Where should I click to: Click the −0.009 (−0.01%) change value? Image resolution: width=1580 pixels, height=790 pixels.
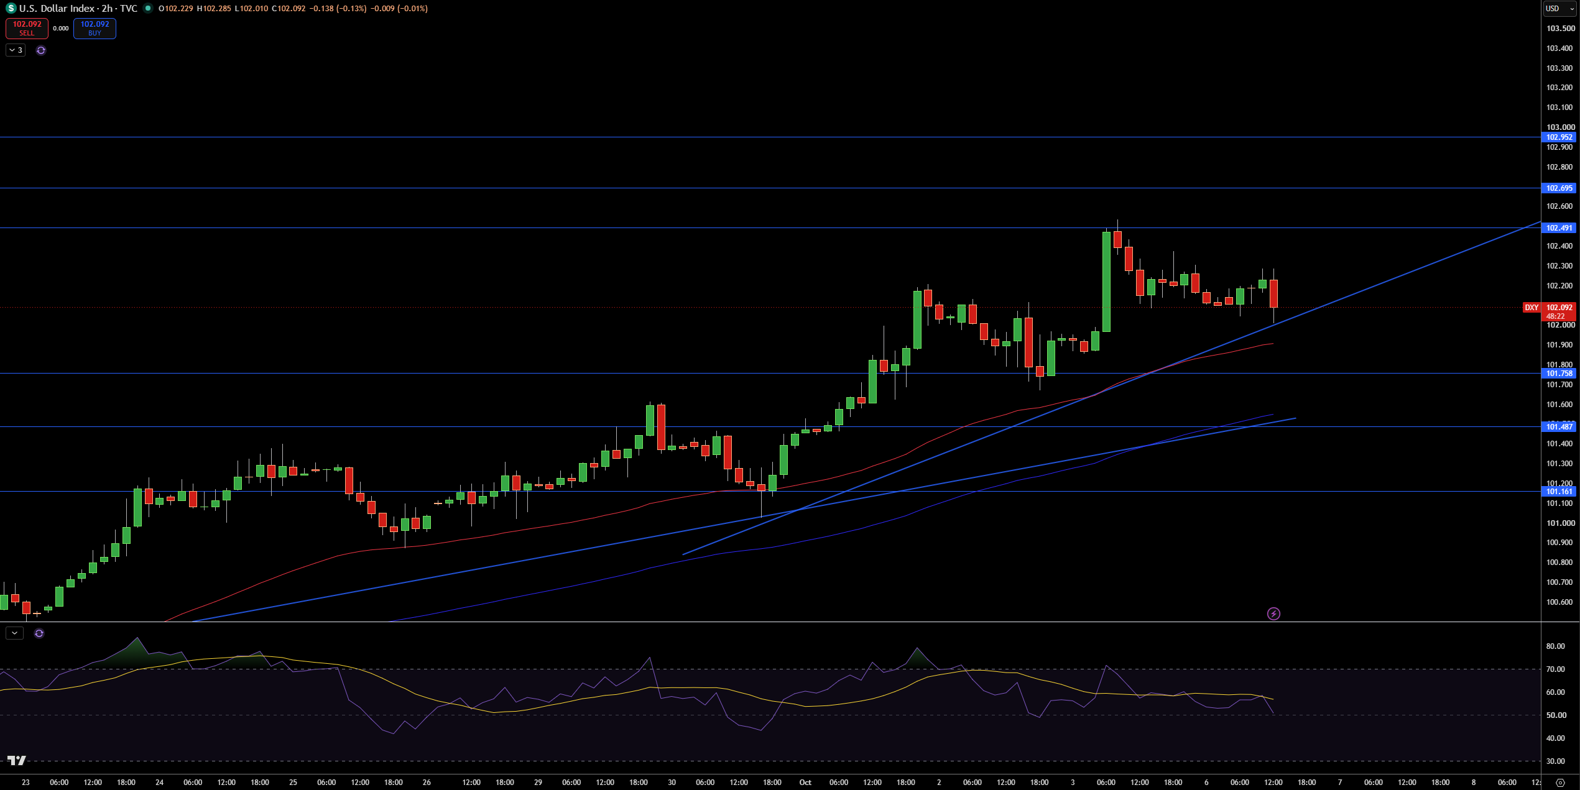[x=399, y=9]
